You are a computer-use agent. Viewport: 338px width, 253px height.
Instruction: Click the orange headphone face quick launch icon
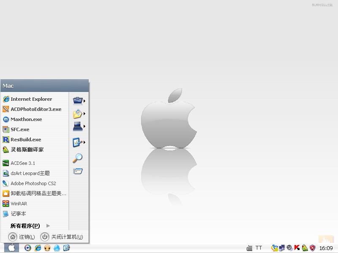[47, 248]
